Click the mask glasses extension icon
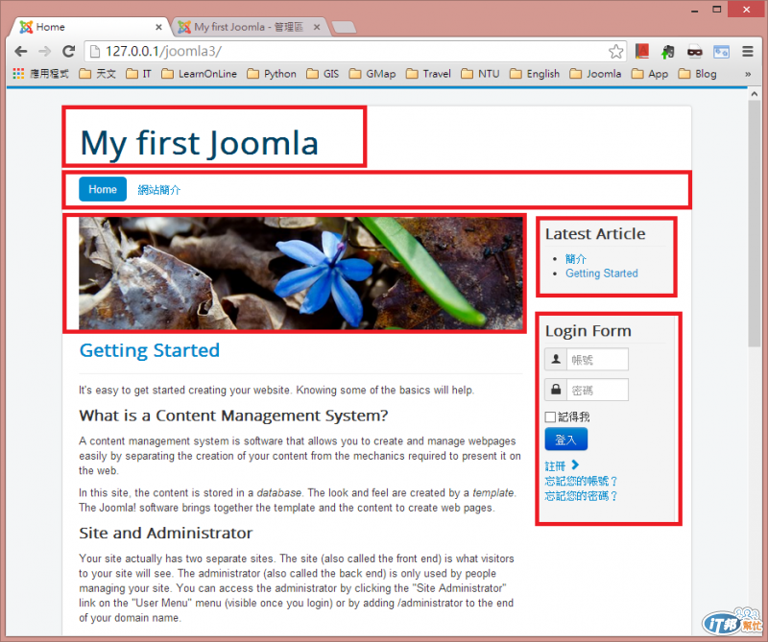 (694, 52)
